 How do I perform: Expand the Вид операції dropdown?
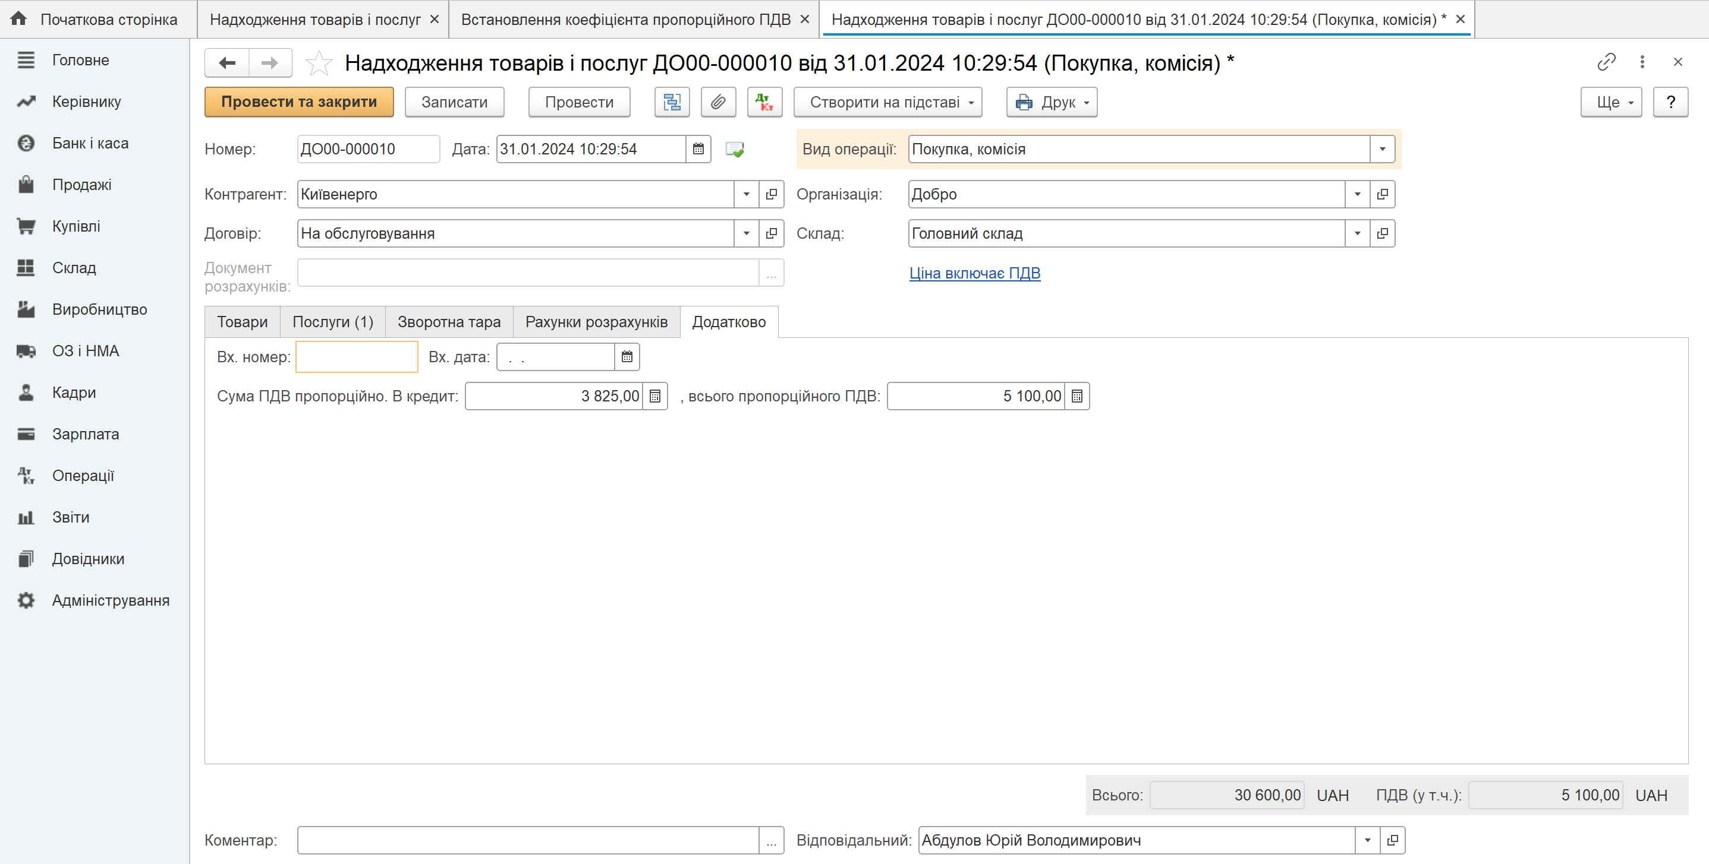pos(1382,149)
